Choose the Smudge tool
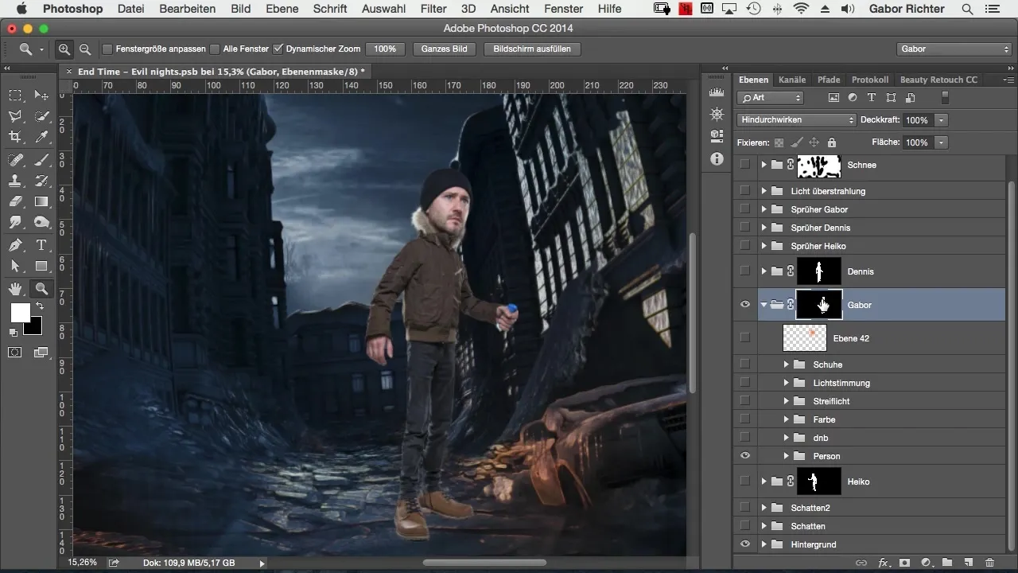The height and width of the screenshot is (573, 1018). tap(15, 223)
